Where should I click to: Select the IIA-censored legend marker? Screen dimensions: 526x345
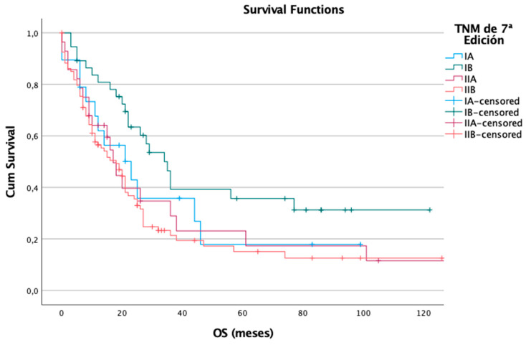454,123
